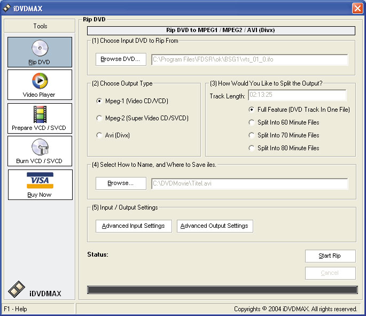Click the Track Length field
The height and width of the screenshot is (316, 366).
[297, 95]
